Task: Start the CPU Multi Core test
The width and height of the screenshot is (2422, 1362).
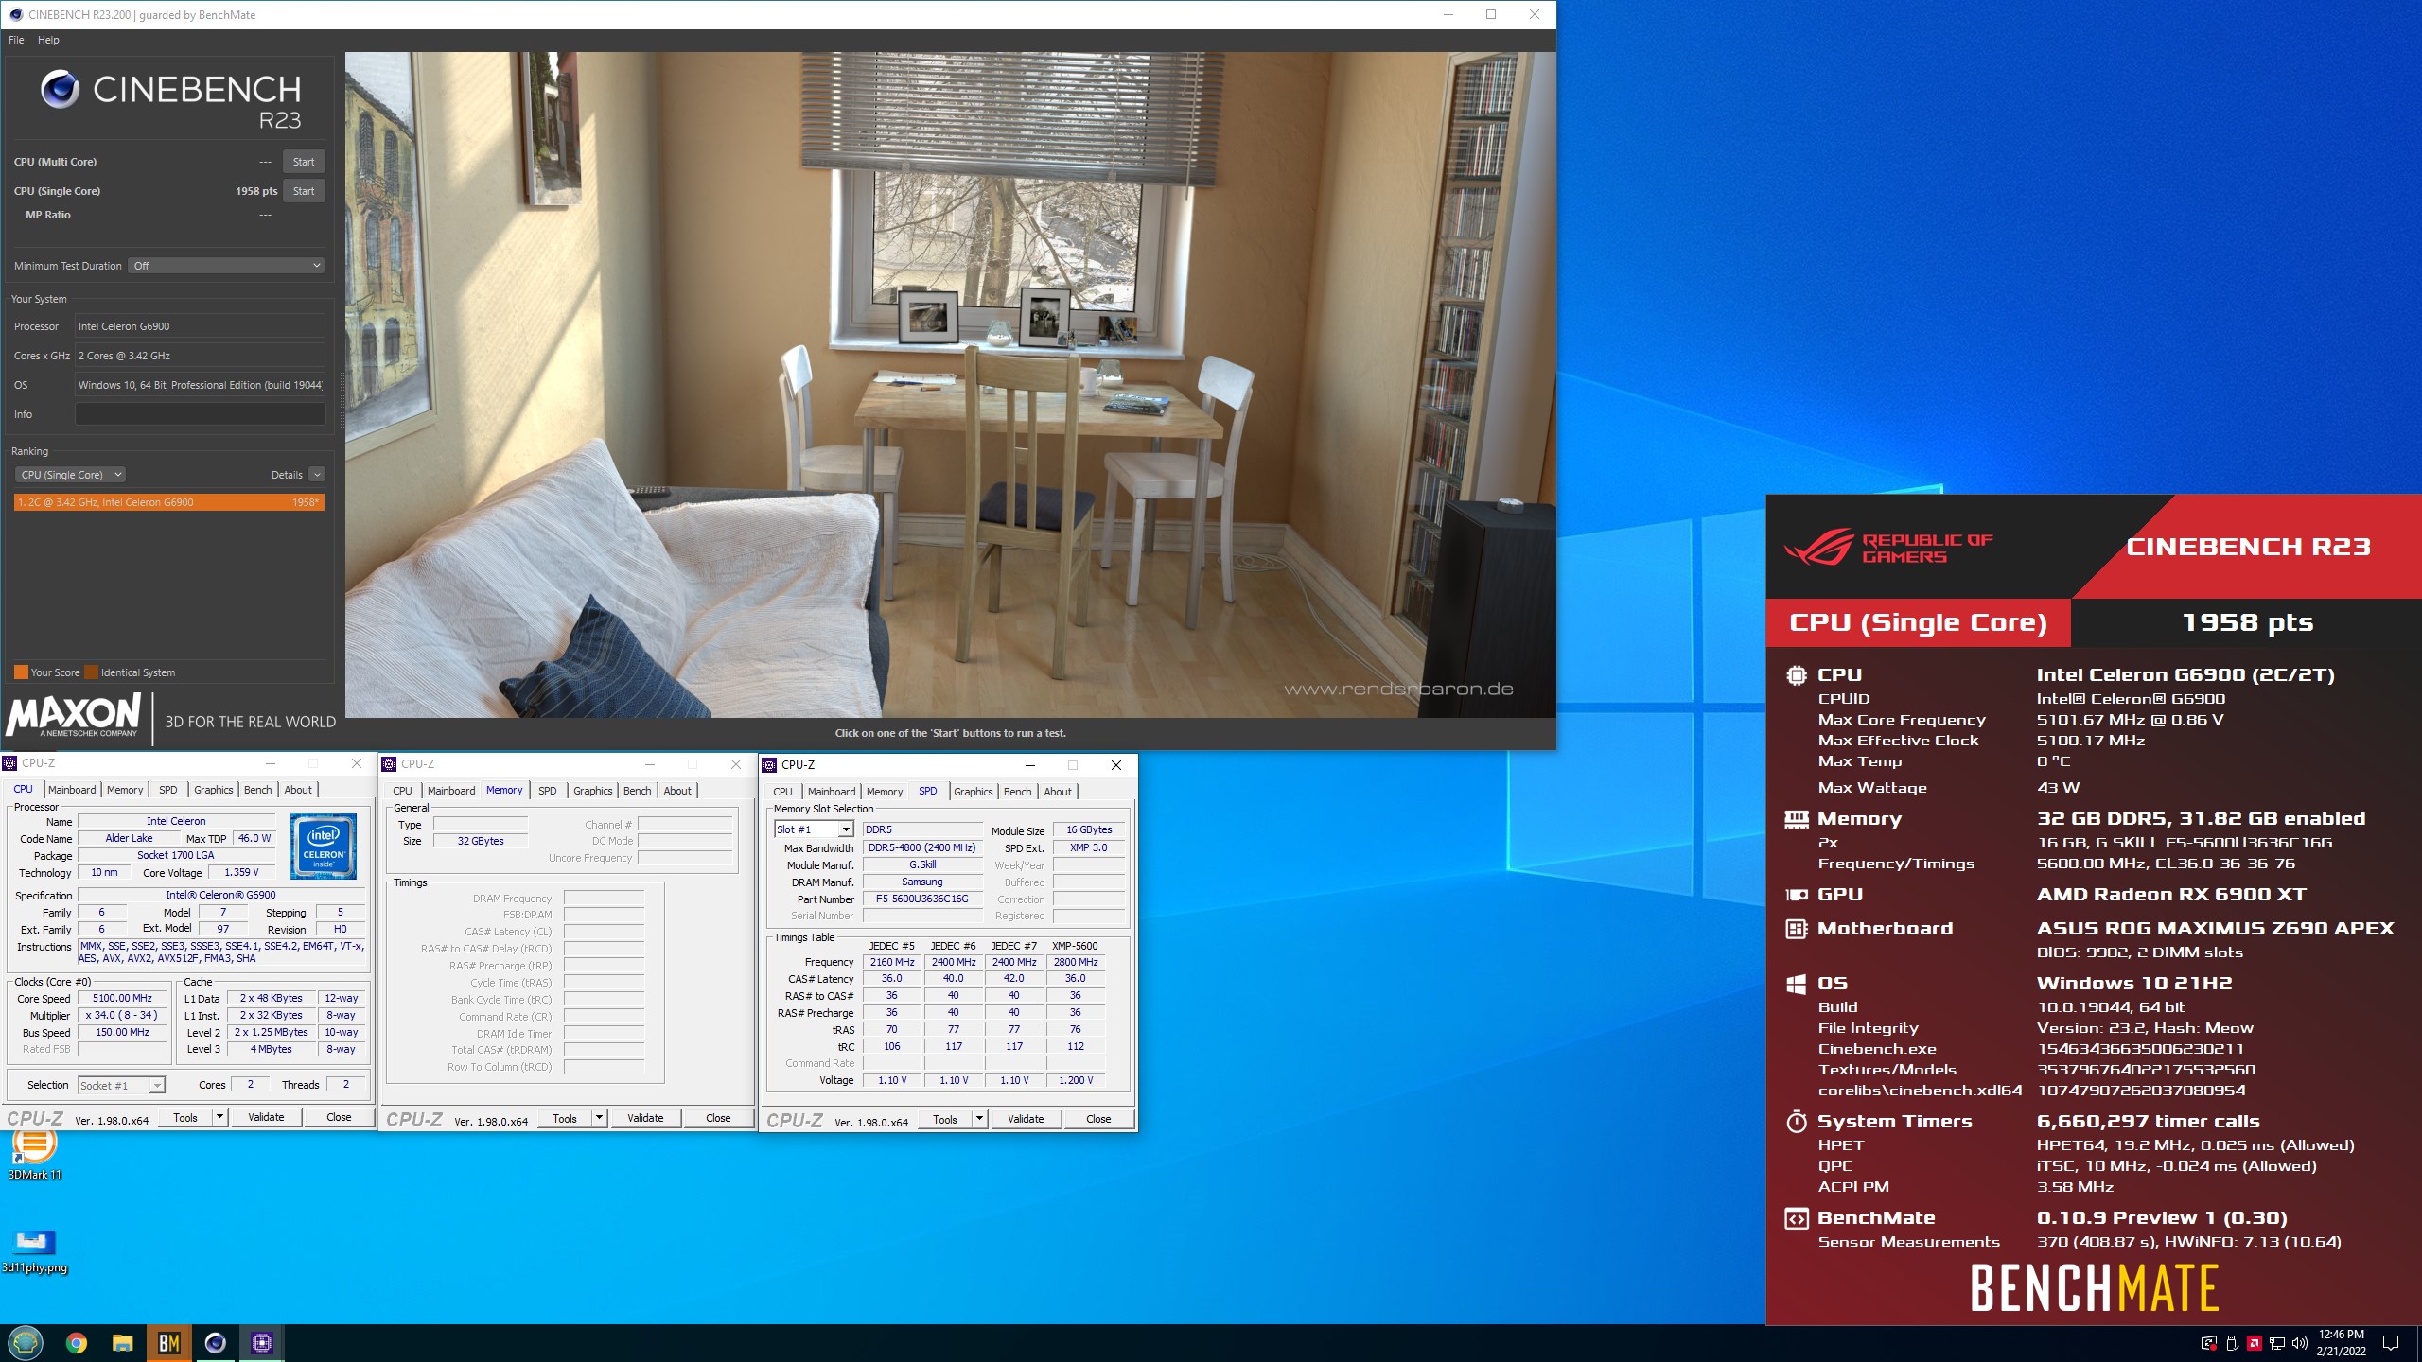Action: (304, 162)
